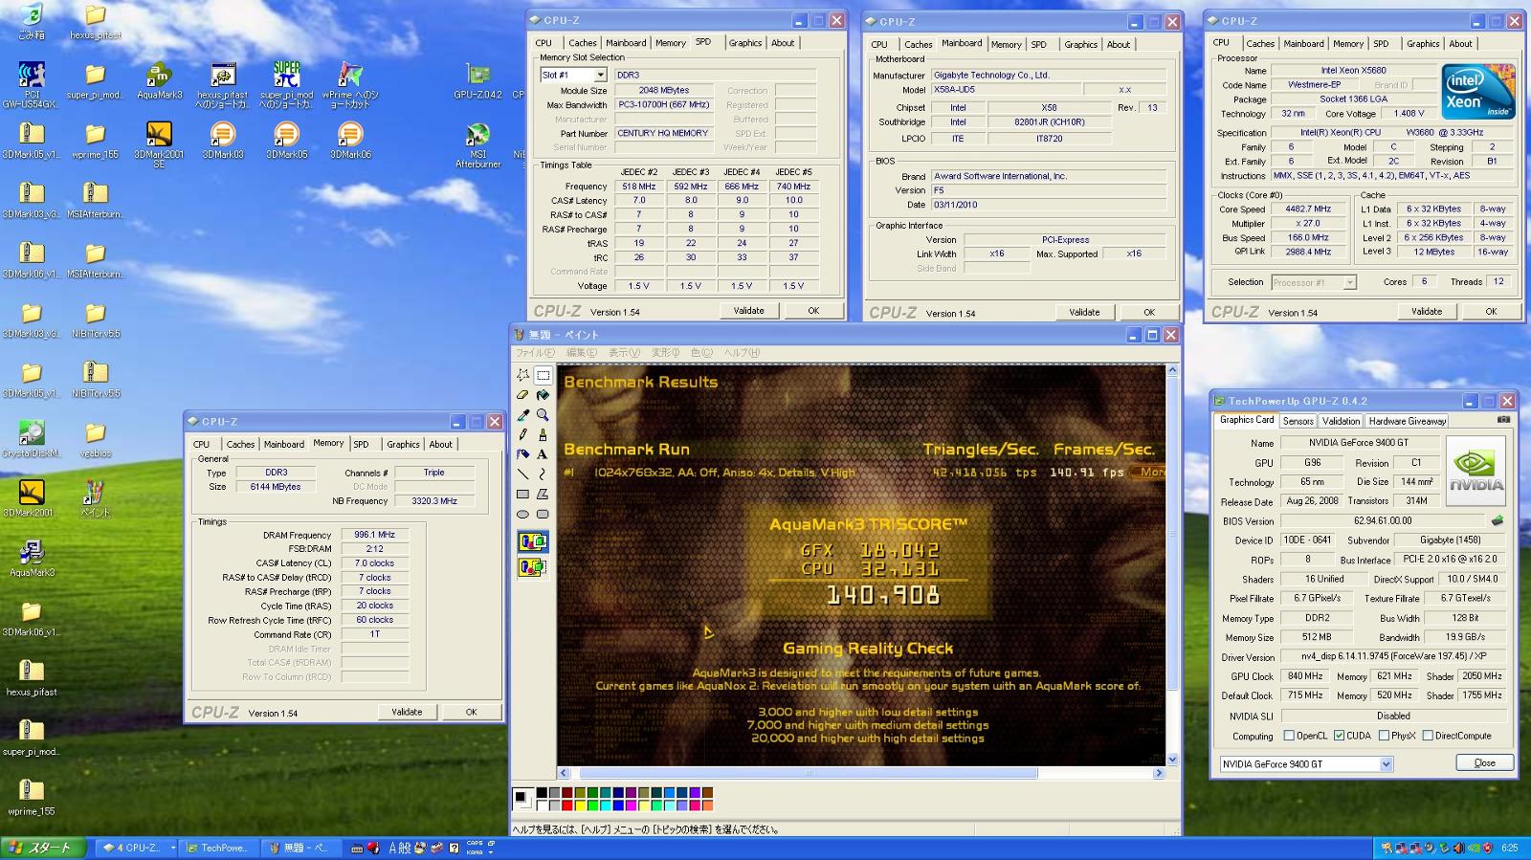The image size is (1531, 860).
Task: Click the Paint vertical scrollbar up arrow
Action: (1173, 371)
